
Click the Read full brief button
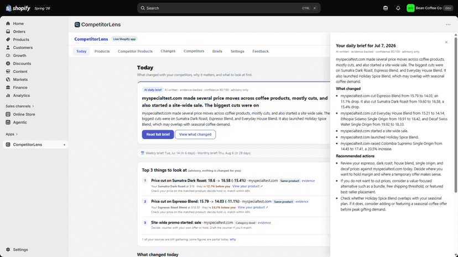158,135
